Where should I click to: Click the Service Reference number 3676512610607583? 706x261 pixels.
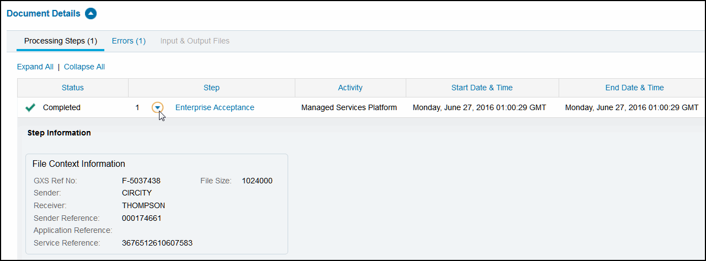click(x=157, y=243)
